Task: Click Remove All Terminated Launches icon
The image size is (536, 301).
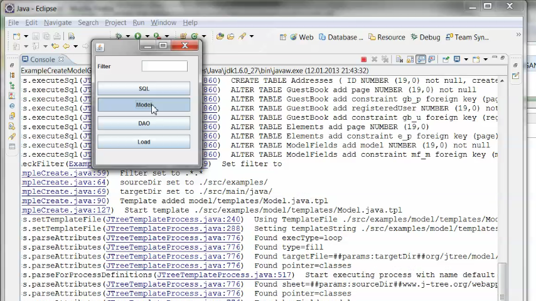Action: point(385,60)
